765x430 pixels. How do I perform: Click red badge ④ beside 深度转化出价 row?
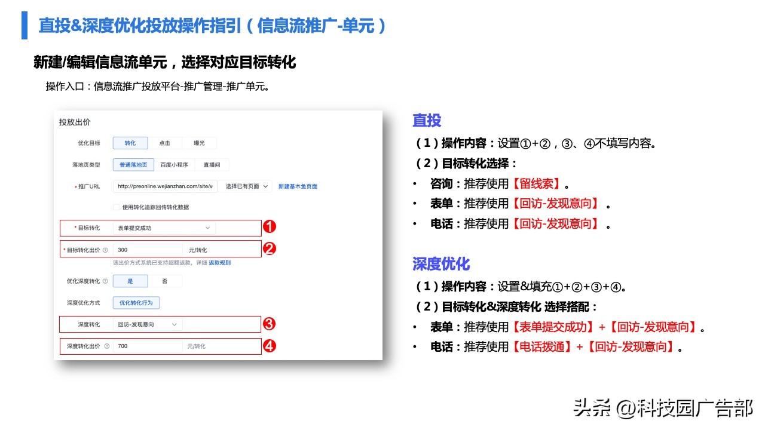(x=269, y=346)
